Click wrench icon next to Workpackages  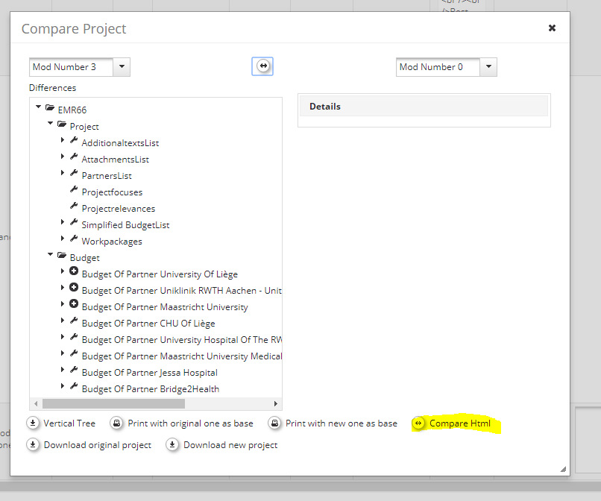74,239
